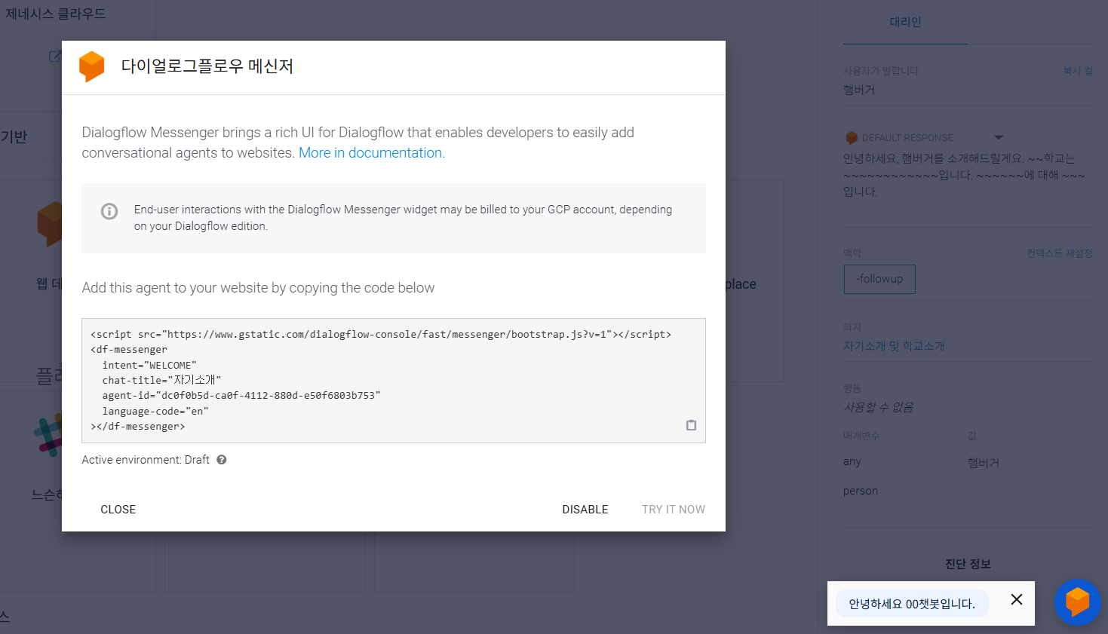Click the TRY IT NOW button
This screenshot has height=634, width=1108.
(674, 510)
